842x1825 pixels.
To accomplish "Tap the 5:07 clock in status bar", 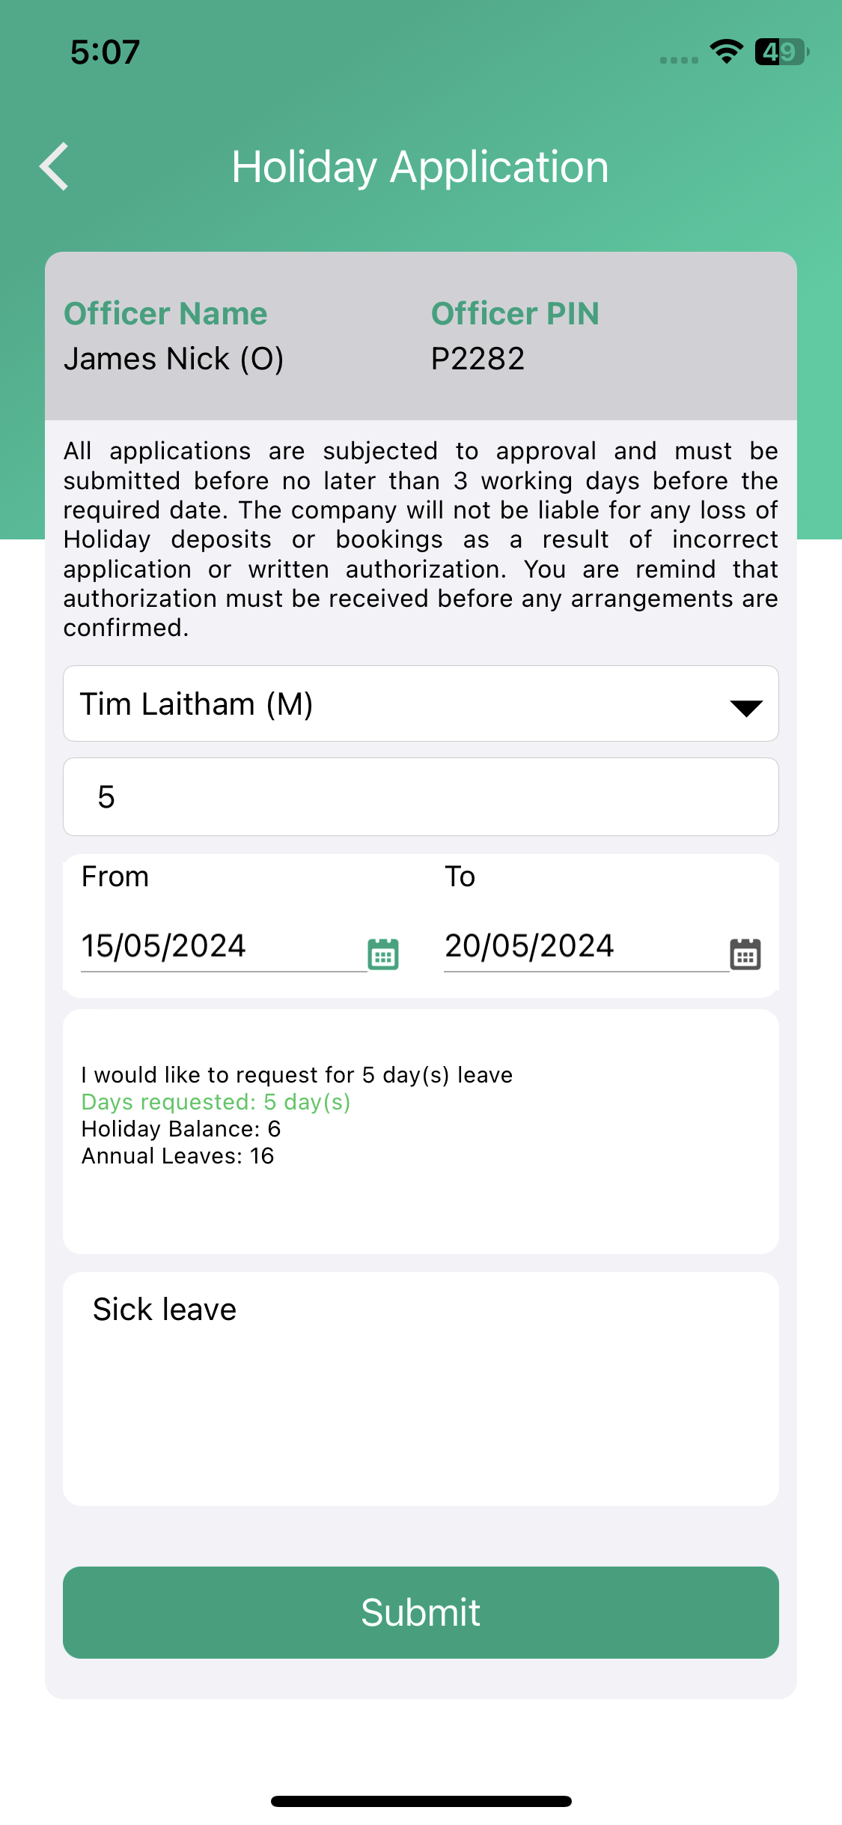I will tap(105, 52).
